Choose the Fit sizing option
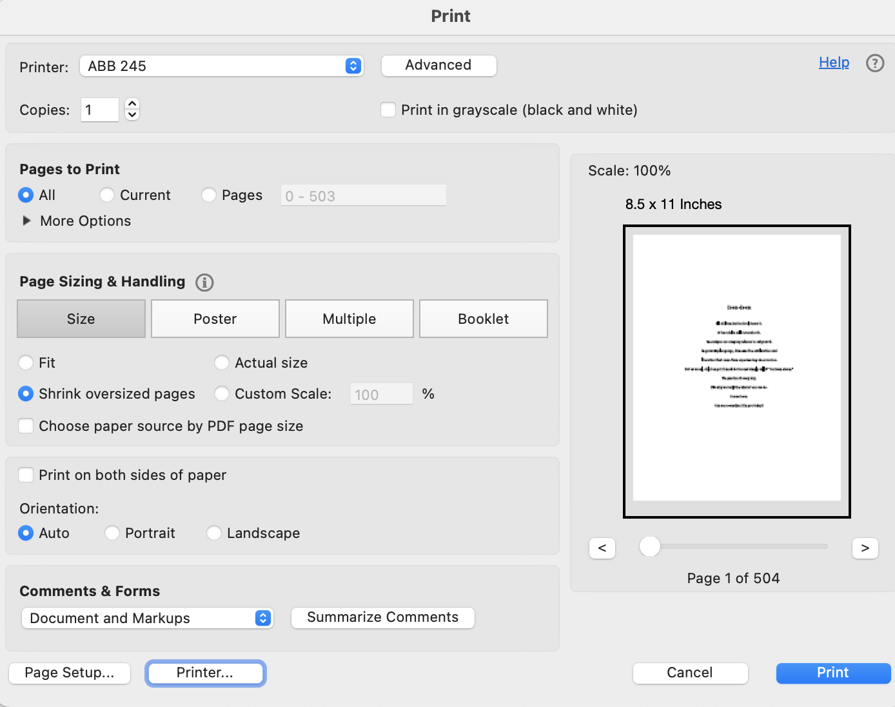 tap(26, 363)
